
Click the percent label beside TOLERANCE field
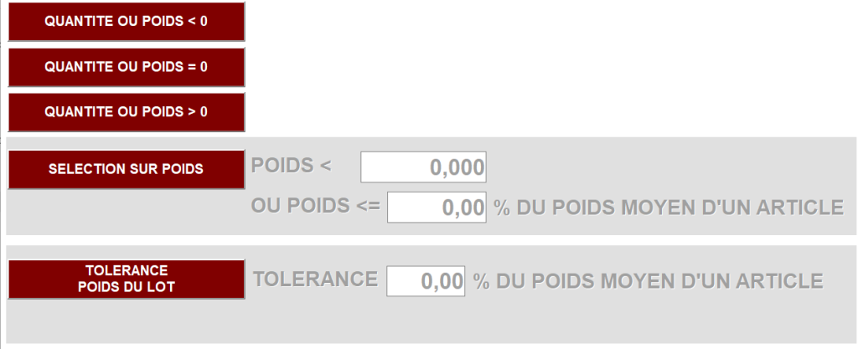pos(648,281)
